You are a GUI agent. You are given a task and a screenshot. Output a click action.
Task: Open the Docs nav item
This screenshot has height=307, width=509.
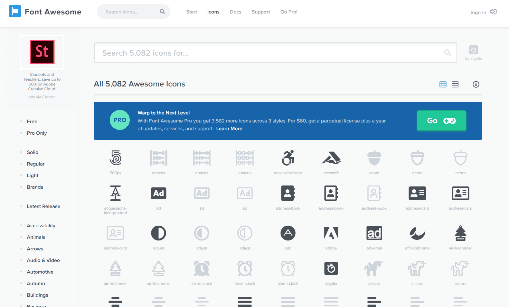point(235,12)
